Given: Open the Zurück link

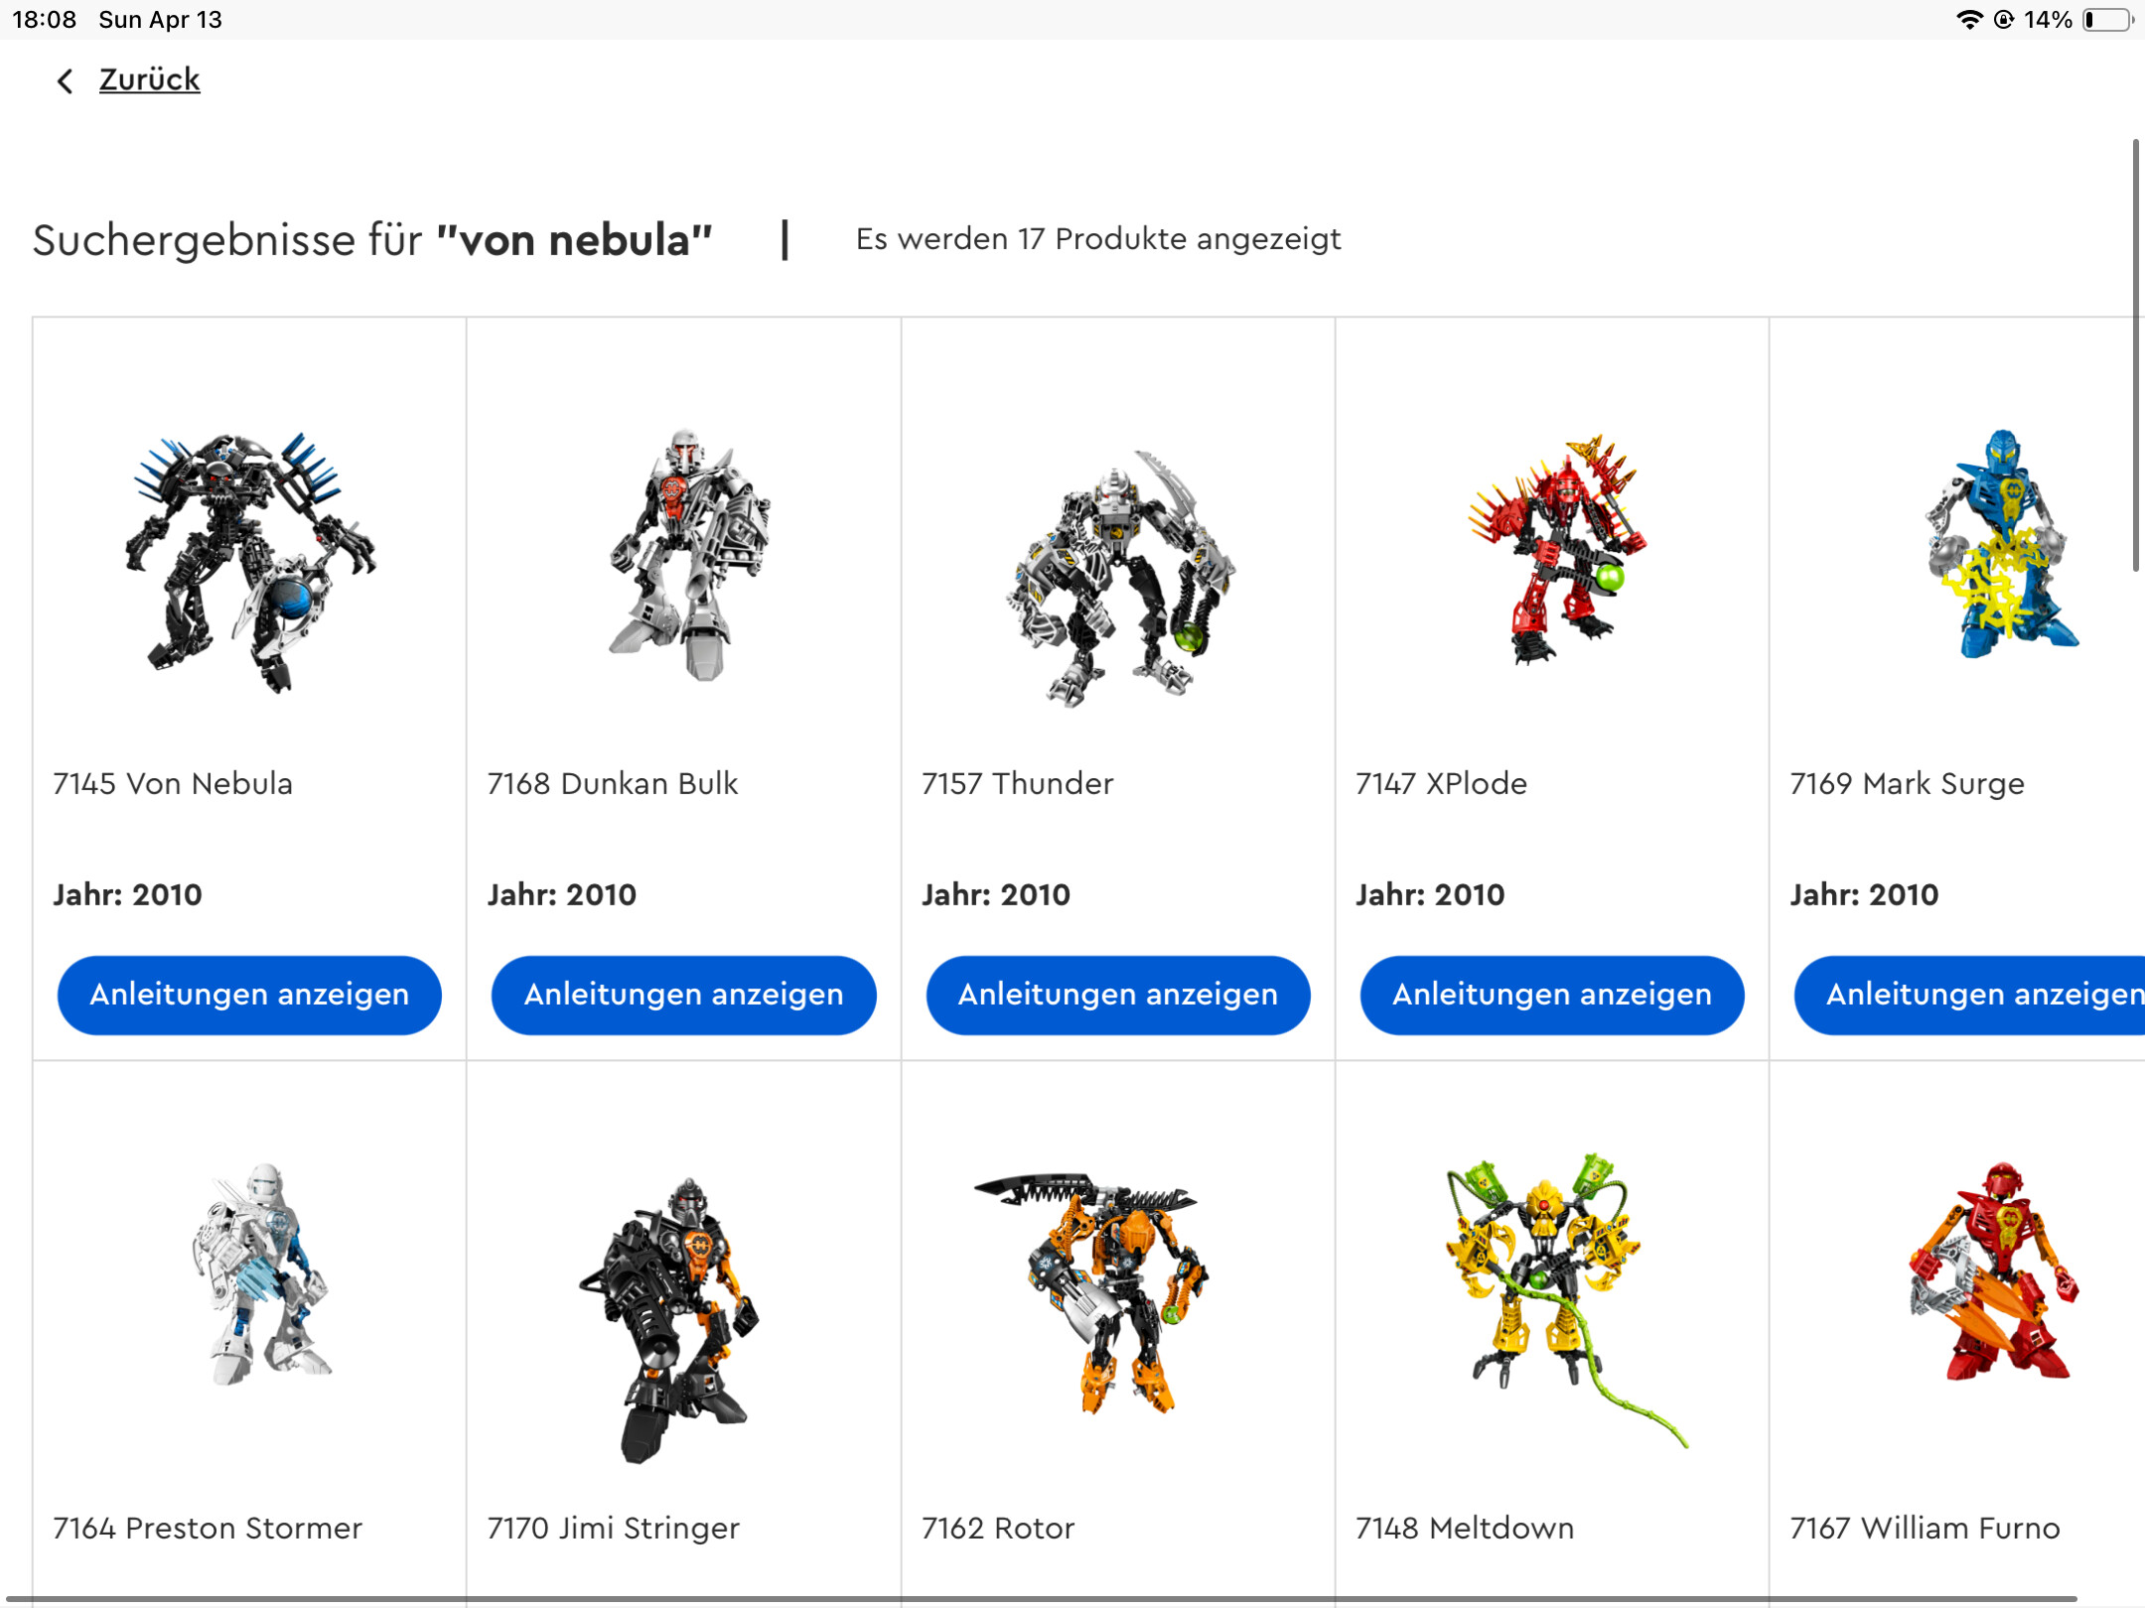Looking at the screenshot, I should coord(149,79).
